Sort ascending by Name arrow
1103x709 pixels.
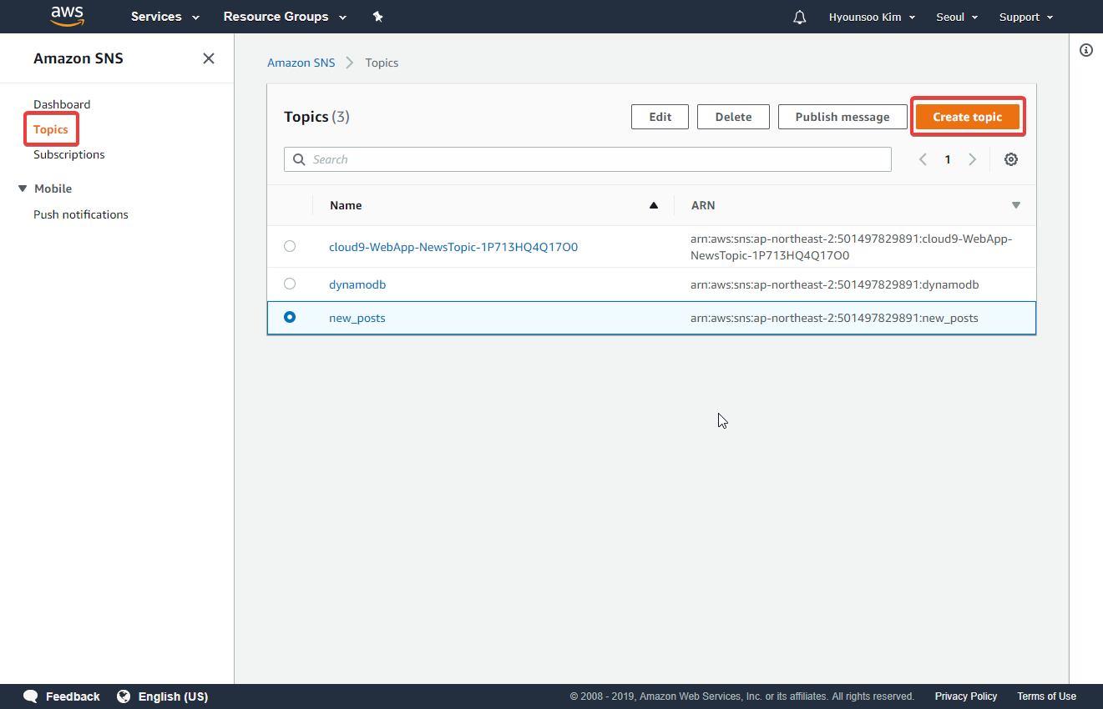654,205
